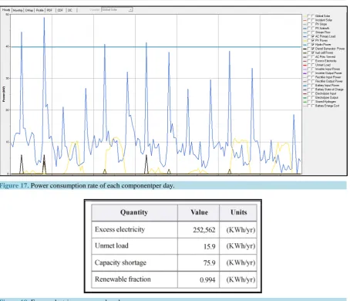Click the Diesel Generator Power black legend line
The height and width of the screenshot is (301, 350).
pyautogui.click(x=305, y=49)
